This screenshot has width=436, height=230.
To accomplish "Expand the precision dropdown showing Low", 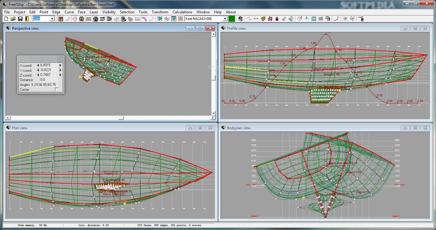I will [51, 18].
